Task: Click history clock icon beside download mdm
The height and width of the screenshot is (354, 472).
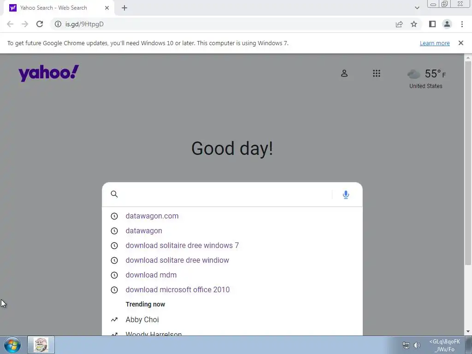Action: click(114, 275)
